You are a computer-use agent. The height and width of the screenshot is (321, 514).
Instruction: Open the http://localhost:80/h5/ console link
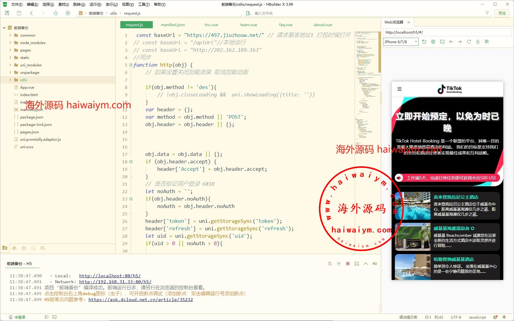click(110, 276)
